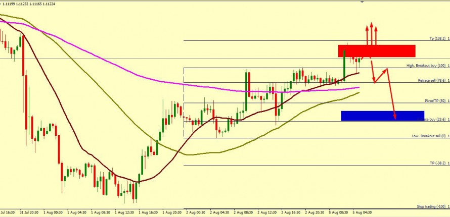
Task: Click the 2 Aug 00:30 time label
Action: coord(196,213)
